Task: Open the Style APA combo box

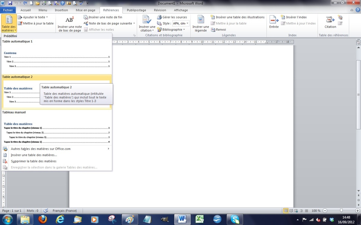Action: coord(180,23)
